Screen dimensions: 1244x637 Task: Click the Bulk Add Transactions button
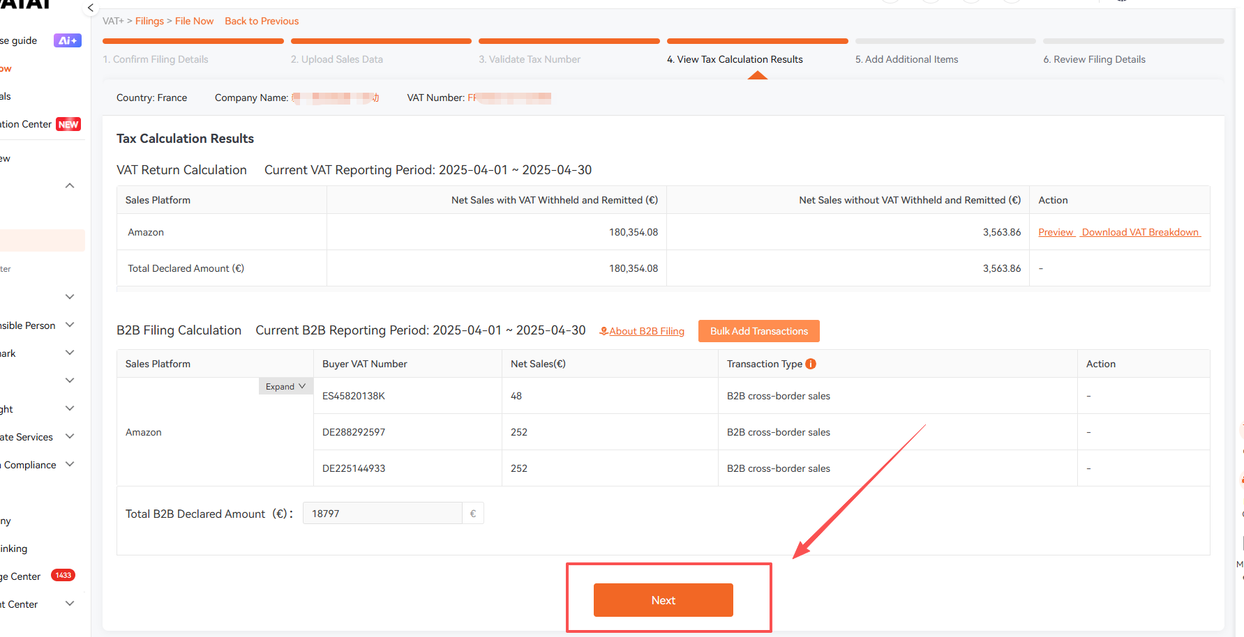[x=759, y=331]
